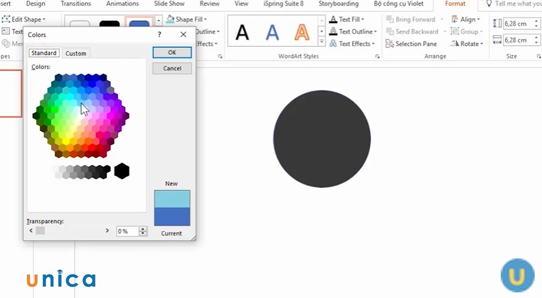Click the Selection Pane icon
Screen dimensions: 542x298
click(x=390, y=44)
